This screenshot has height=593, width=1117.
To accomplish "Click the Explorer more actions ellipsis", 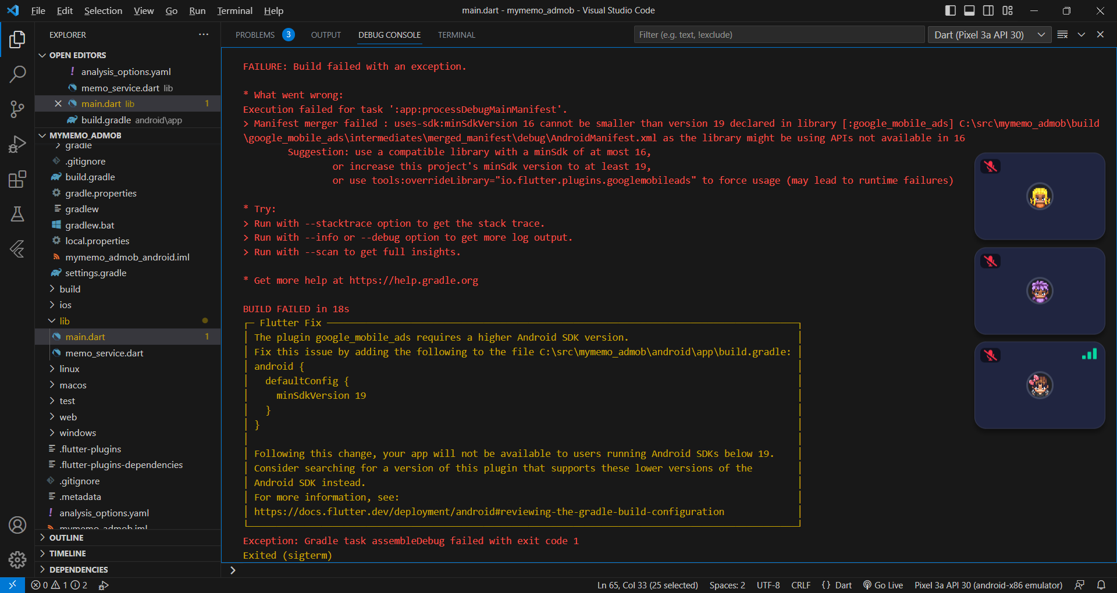I will point(203,35).
